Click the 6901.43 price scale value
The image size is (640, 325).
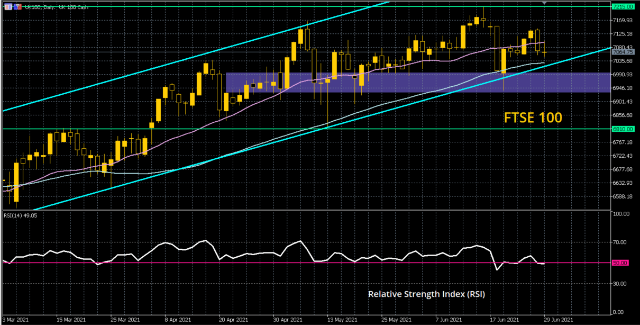tap(623, 102)
